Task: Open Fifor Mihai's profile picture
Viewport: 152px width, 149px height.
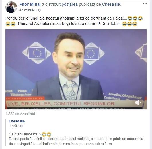Action: 11,7
